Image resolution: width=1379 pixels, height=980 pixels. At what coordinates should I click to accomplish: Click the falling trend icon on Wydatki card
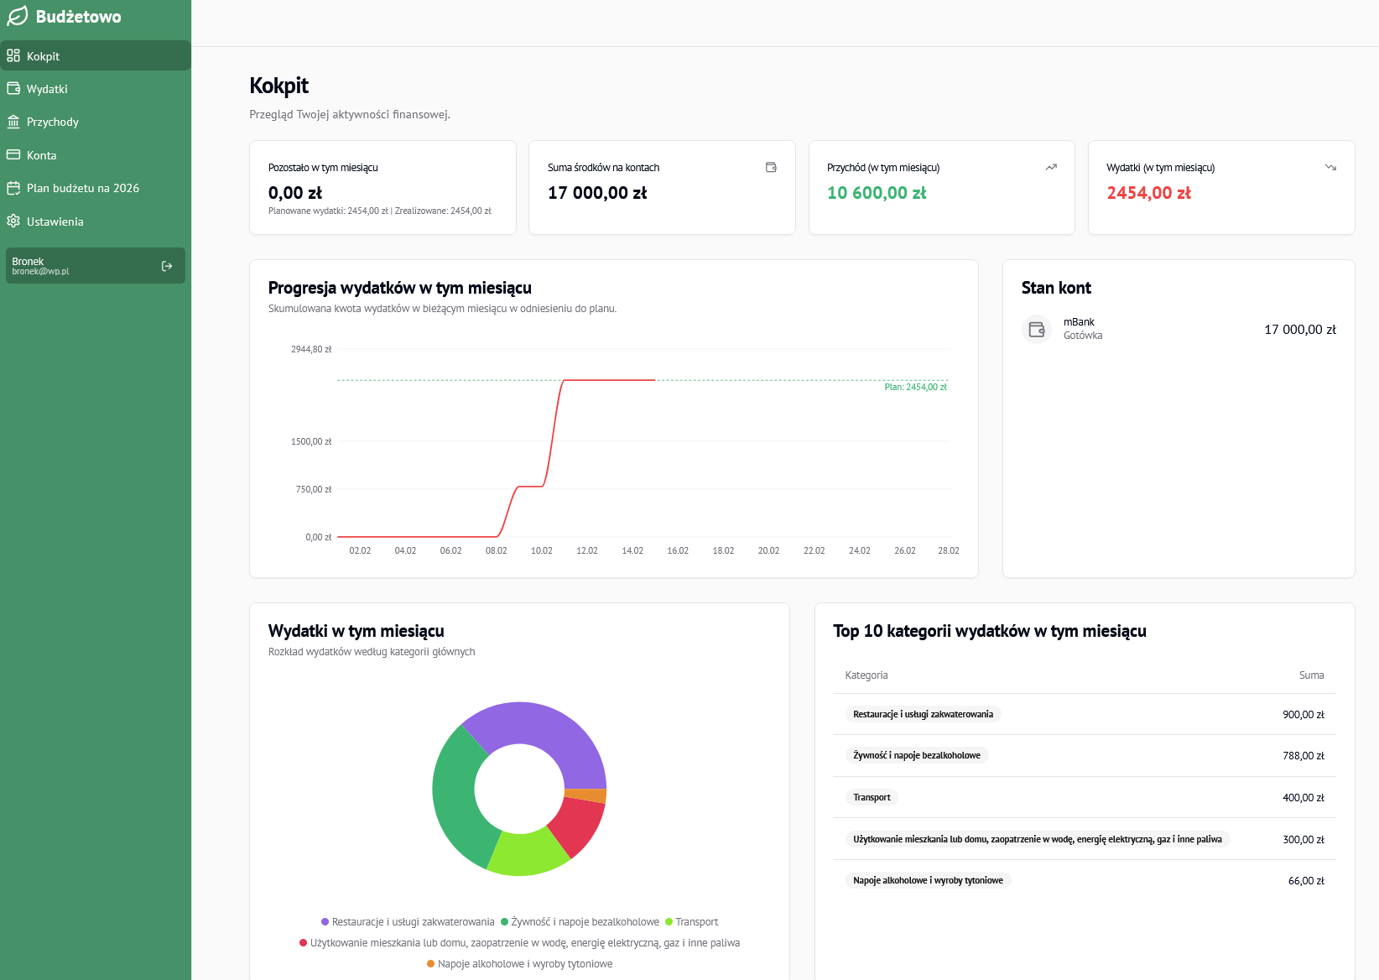1330,167
